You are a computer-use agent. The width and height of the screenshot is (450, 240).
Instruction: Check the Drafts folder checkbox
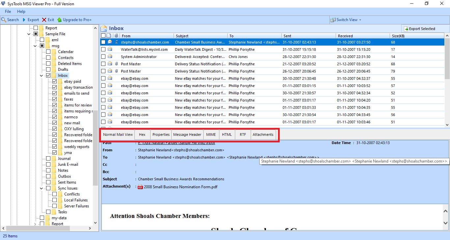[x=48, y=70]
